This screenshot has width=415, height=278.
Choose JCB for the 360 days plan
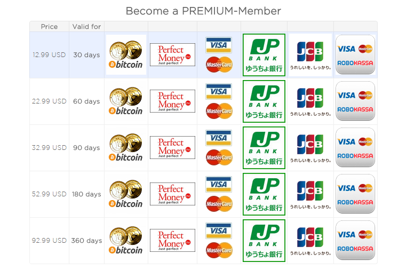pos(310,241)
